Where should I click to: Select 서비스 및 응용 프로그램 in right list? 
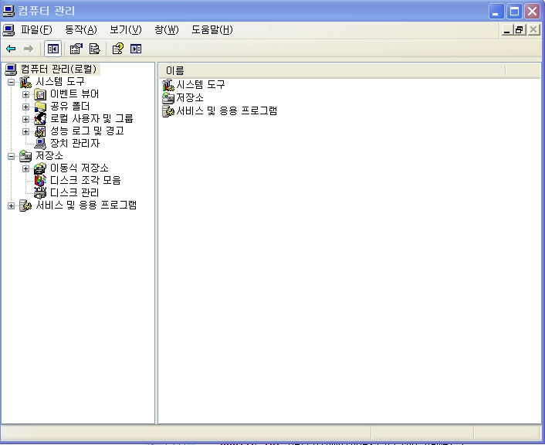click(227, 111)
